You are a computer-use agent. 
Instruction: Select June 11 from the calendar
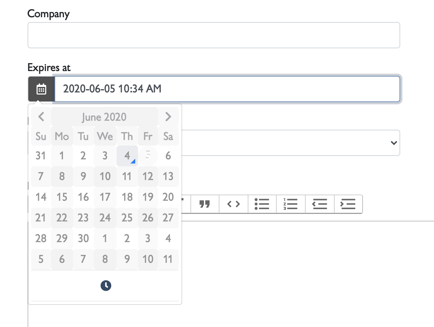tap(127, 176)
